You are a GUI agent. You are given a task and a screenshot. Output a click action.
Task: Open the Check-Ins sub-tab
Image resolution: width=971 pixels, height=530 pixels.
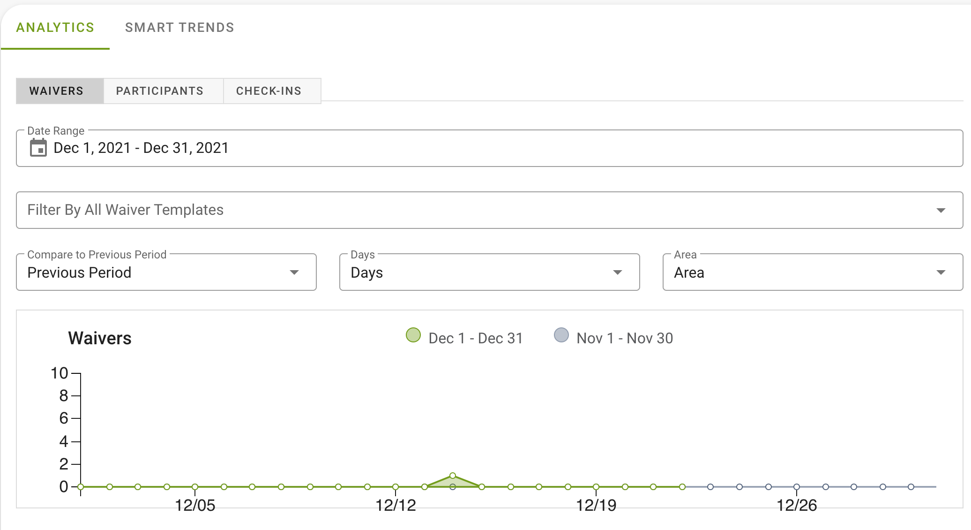point(272,91)
